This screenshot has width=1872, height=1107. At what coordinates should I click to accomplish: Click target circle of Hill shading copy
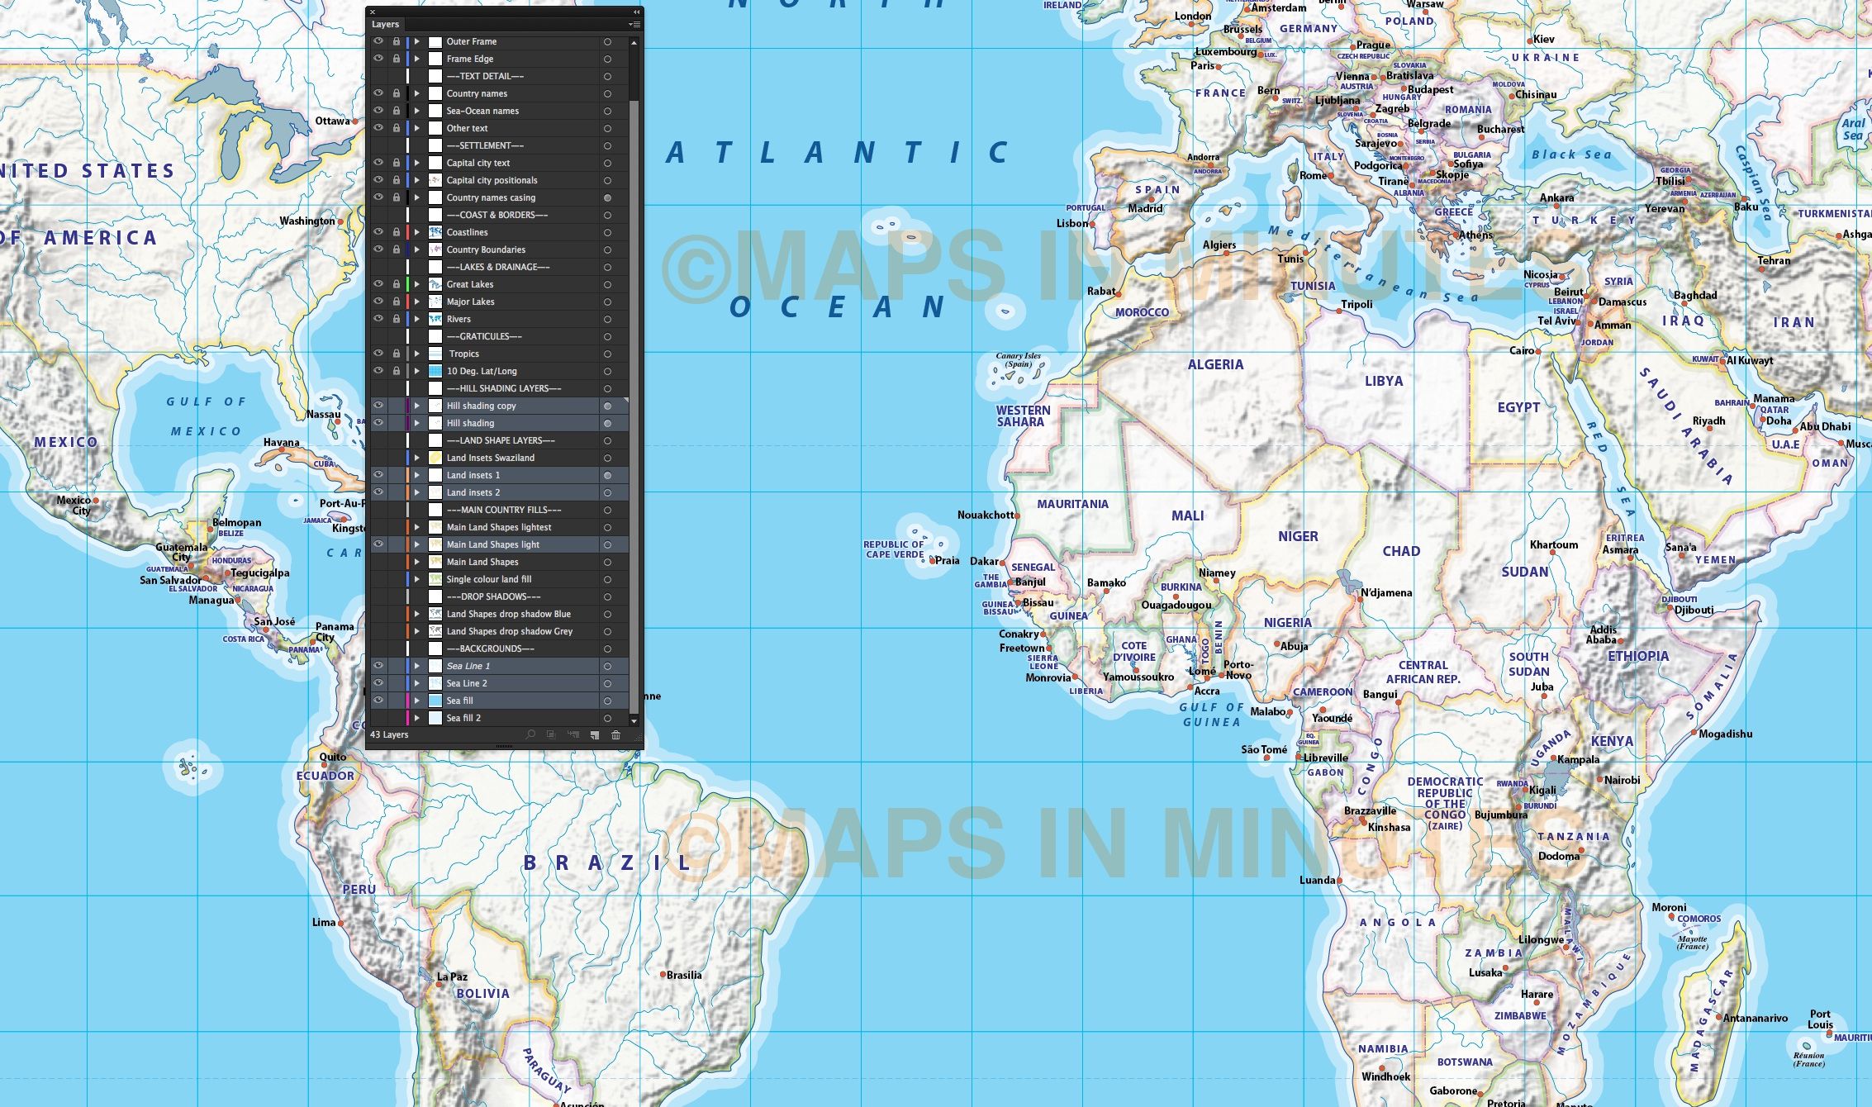[607, 406]
